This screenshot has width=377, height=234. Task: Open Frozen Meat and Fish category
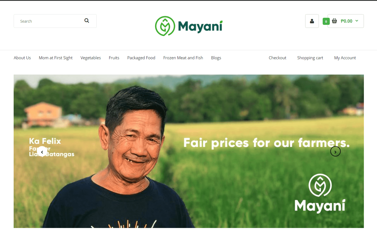[x=183, y=58]
